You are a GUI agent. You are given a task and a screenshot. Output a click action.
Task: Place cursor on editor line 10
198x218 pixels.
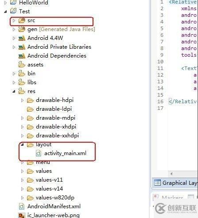[x=182, y=62]
